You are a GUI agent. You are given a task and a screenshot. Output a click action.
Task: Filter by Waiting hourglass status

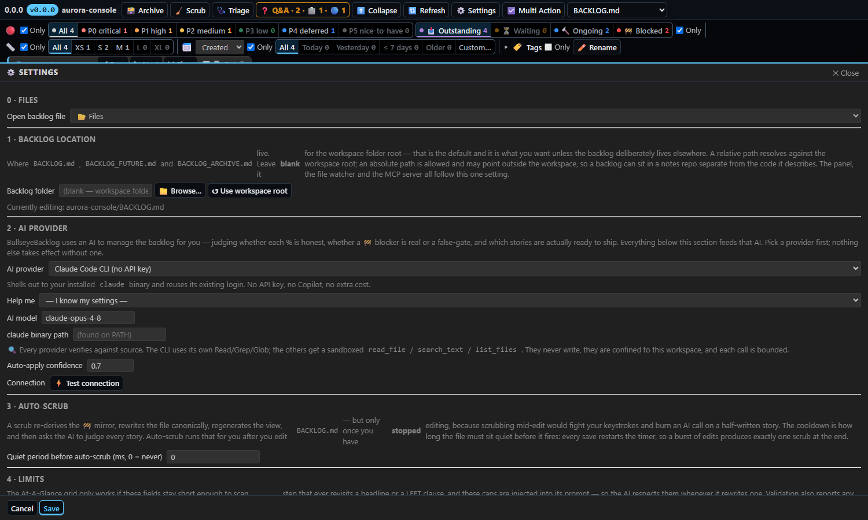pos(520,31)
